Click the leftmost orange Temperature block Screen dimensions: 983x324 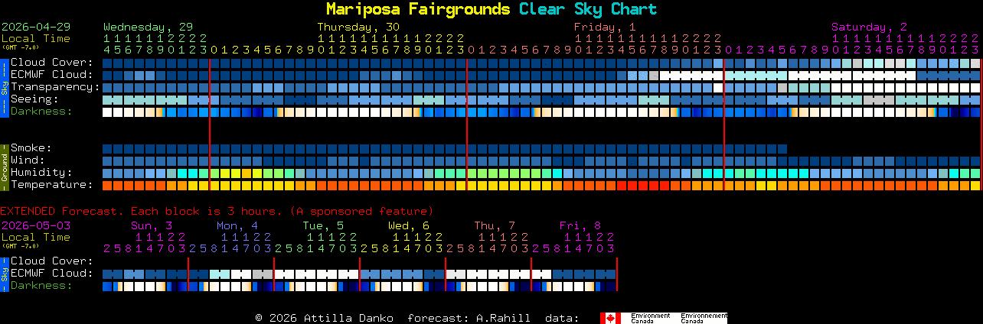click(x=107, y=185)
